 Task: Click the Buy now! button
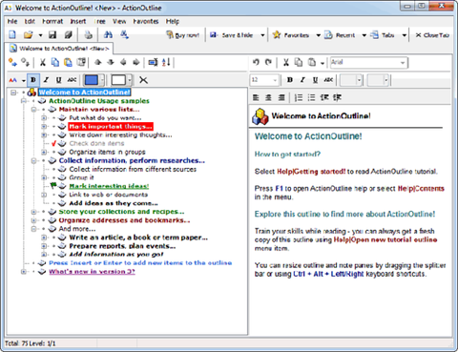tap(183, 35)
